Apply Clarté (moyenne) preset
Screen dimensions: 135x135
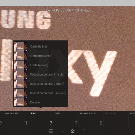pyautogui.click(x=41, y=56)
